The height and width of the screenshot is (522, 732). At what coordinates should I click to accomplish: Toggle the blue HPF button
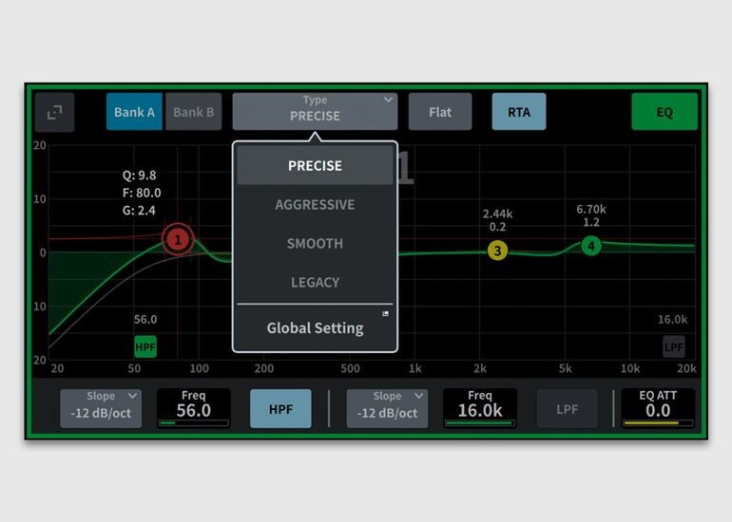pyautogui.click(x=280, y=409)
